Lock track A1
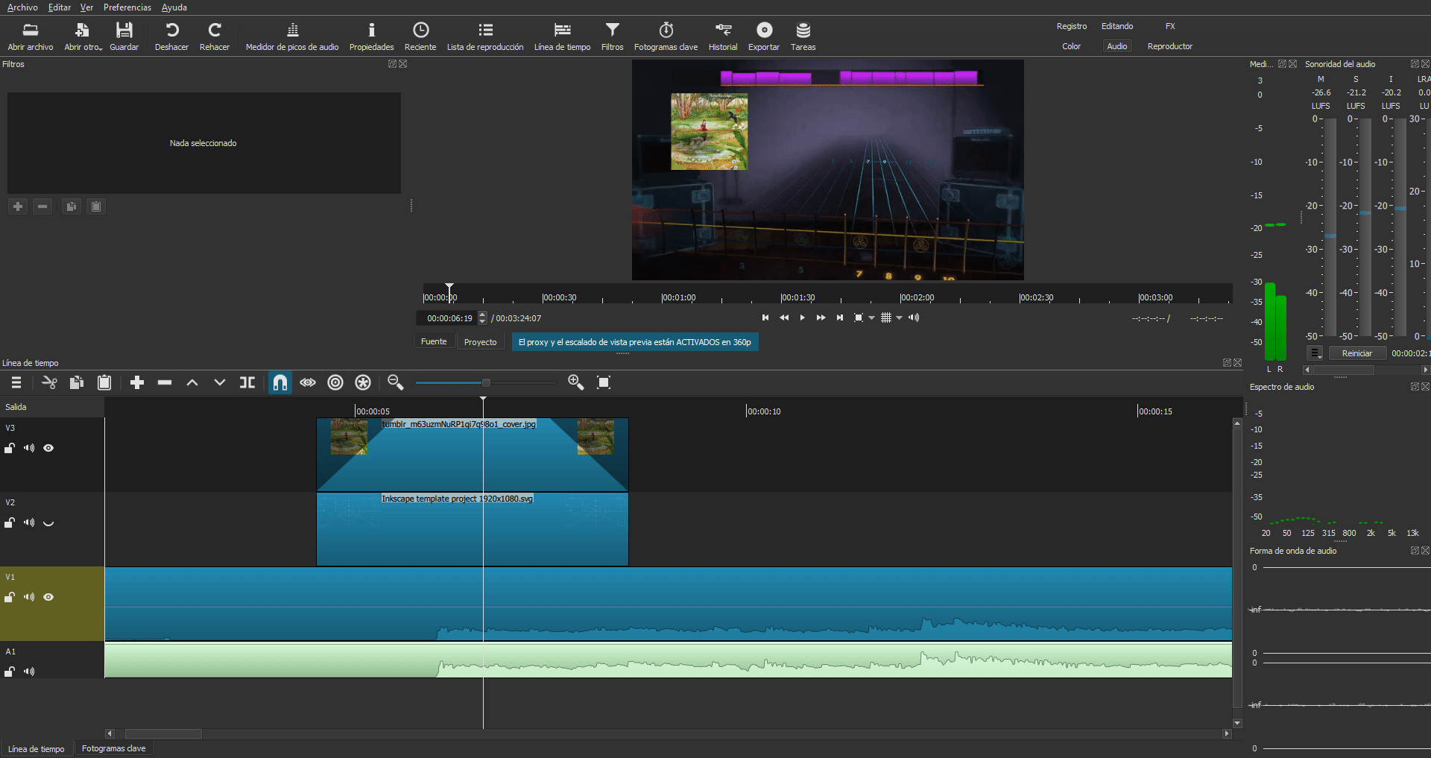Image resolution: width=1431 pixels, height=758 pixels. 10,672
